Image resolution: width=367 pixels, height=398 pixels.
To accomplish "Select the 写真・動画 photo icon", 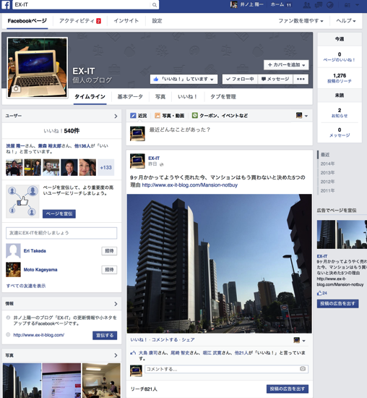I will [x=157, y=116].
